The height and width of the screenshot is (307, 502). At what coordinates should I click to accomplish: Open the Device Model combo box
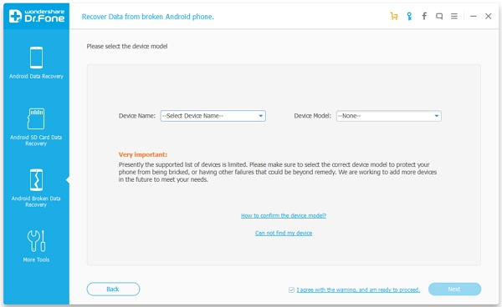coord(389,116)
